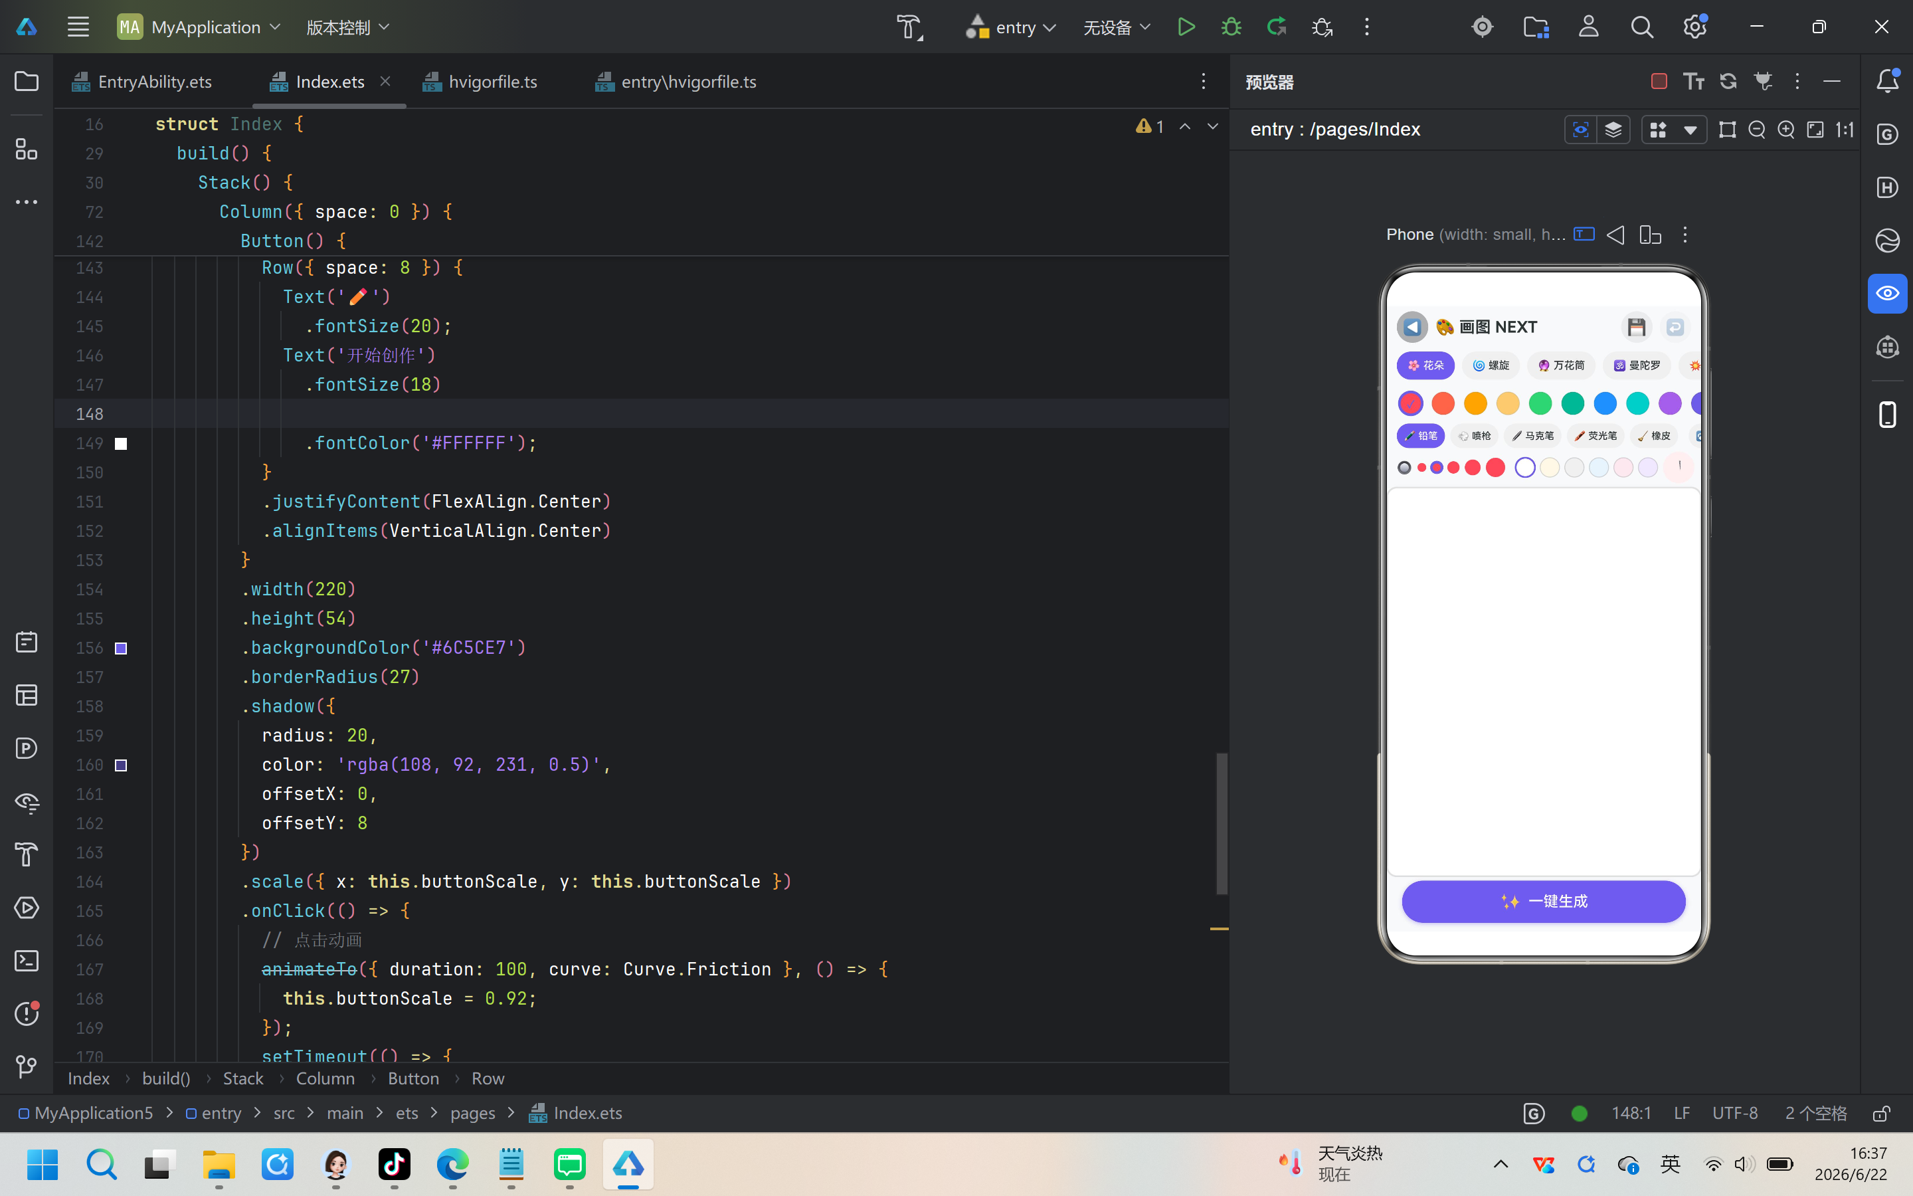1913x1196 pixels.
Task: Click the undo arrow button in the phone preview
Action: (1675, 328)
